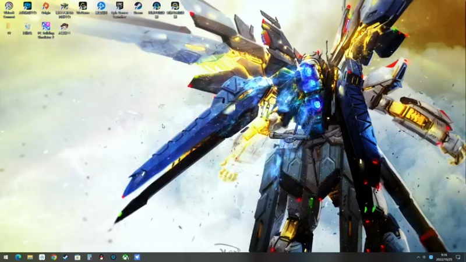This screenshot has height=262, width=466.
Task: Open the Windows Start menu
Action: pyautogui.click(x=6, y=257)
